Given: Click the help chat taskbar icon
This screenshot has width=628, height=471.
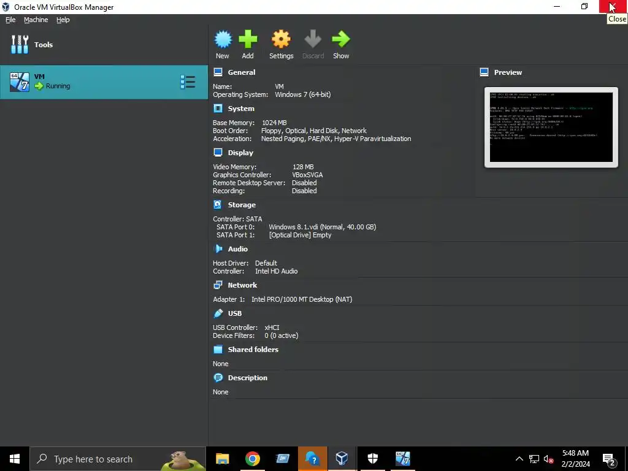Looking at the screenshot, I should click(x=312, y=459).
